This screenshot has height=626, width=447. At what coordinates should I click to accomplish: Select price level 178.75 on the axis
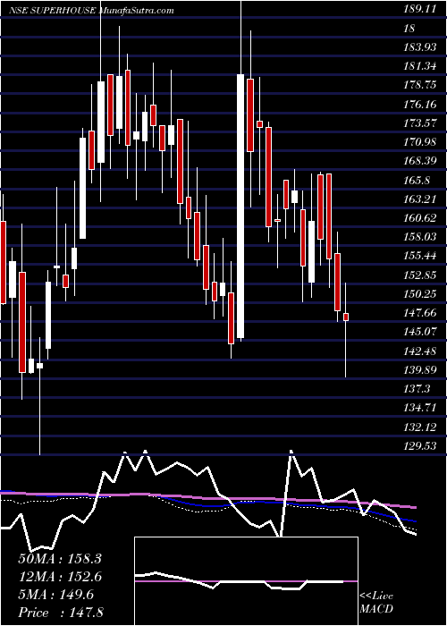click(x=419, y=86)
